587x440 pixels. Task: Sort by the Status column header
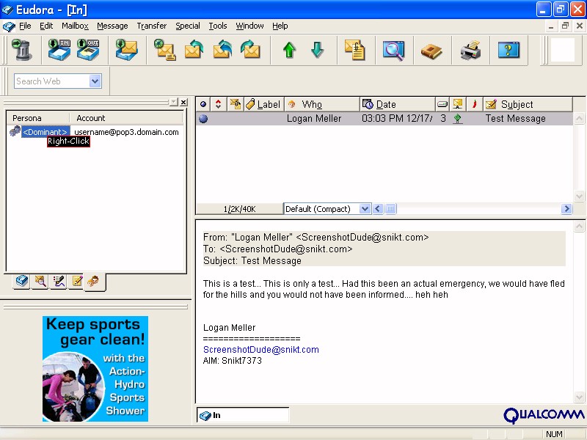pos(203,104)
